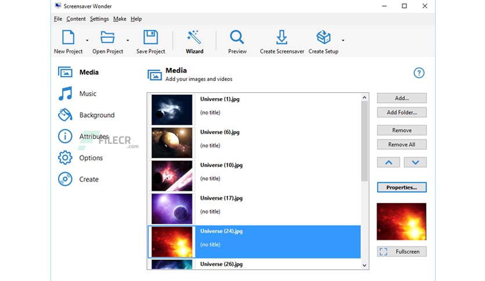Select Universe (1).jpg thumbnail

pyautogui.click(x=172, y=110)
